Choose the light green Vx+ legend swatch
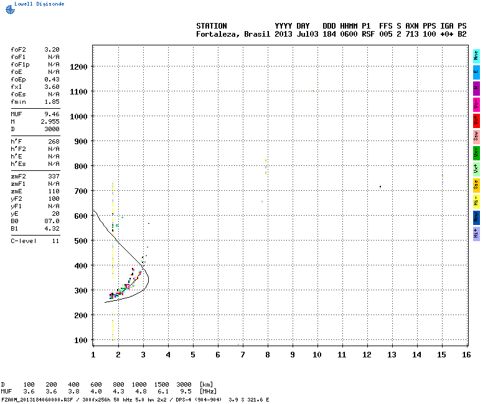 (x=476, y=169)
